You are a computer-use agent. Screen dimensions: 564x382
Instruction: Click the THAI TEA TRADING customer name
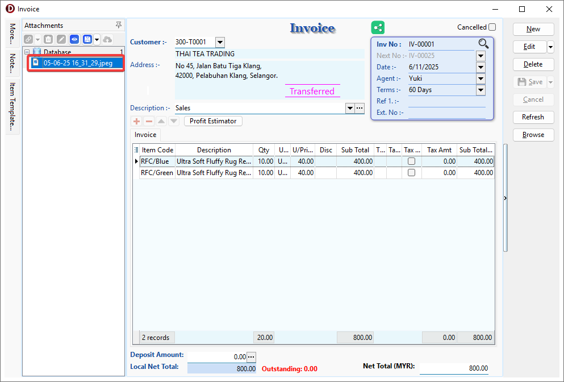point(205,54)
